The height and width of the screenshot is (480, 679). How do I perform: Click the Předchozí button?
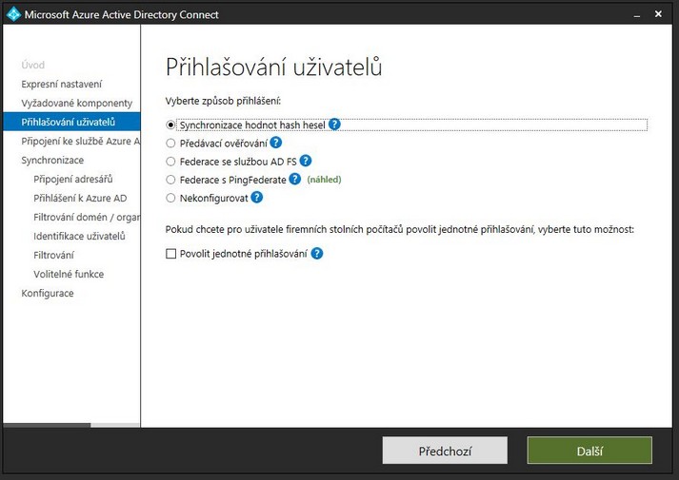point(445,451)
